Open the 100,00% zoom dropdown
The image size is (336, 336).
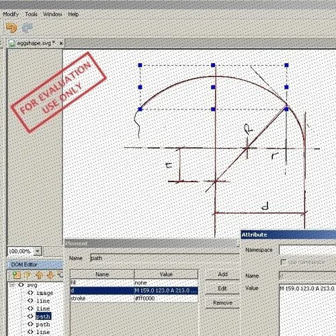[x=38, y=251]
